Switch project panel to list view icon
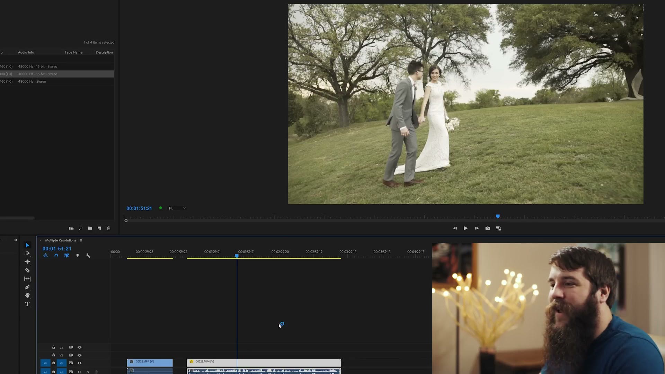The image size is (665, 374). pyautogui.click(x=71, y=228)
